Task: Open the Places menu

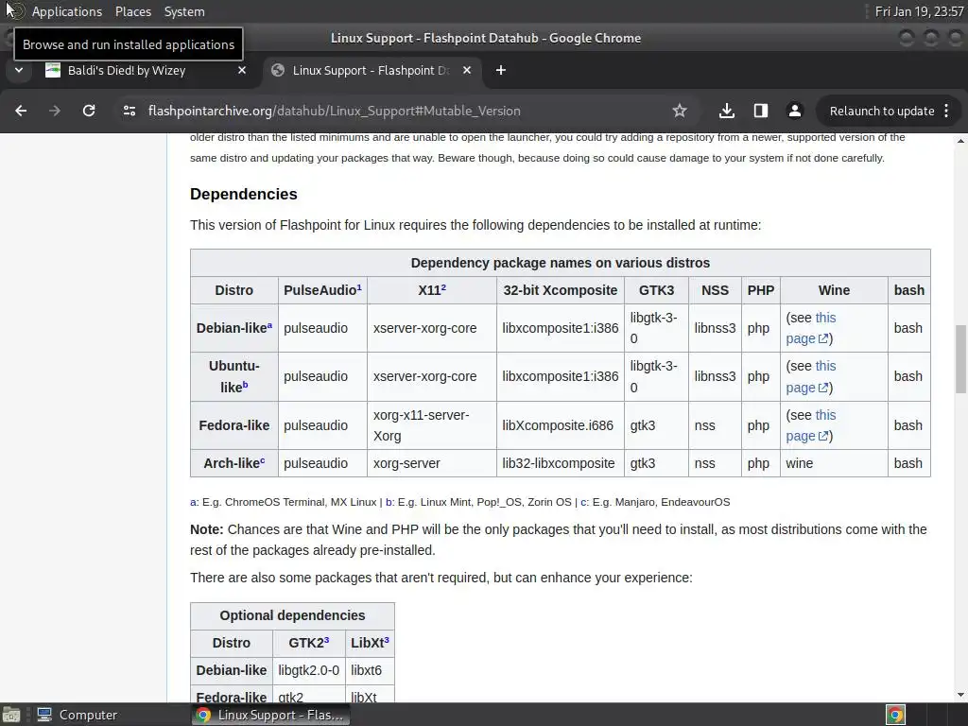Action: 132,11
